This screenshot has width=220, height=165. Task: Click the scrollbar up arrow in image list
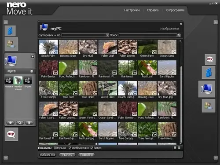point(181,41)
